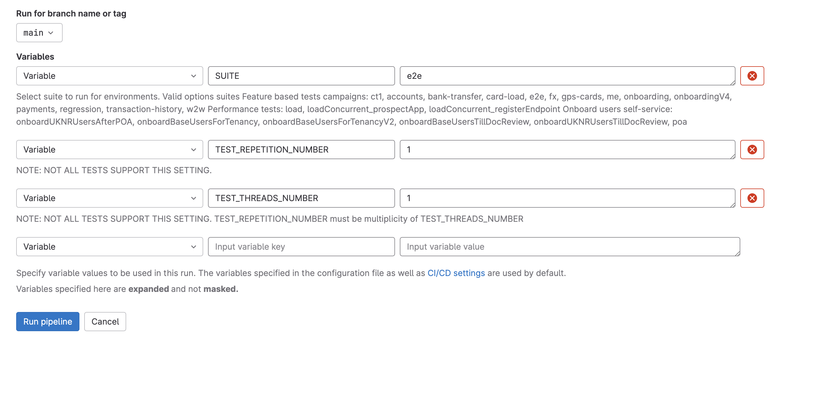Focus the TEST_REPETITION_NUMBER key field
This screenshot has width=817, height=398.
[x=301, y=149]
